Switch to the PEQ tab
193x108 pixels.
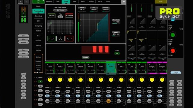(83, 1)
